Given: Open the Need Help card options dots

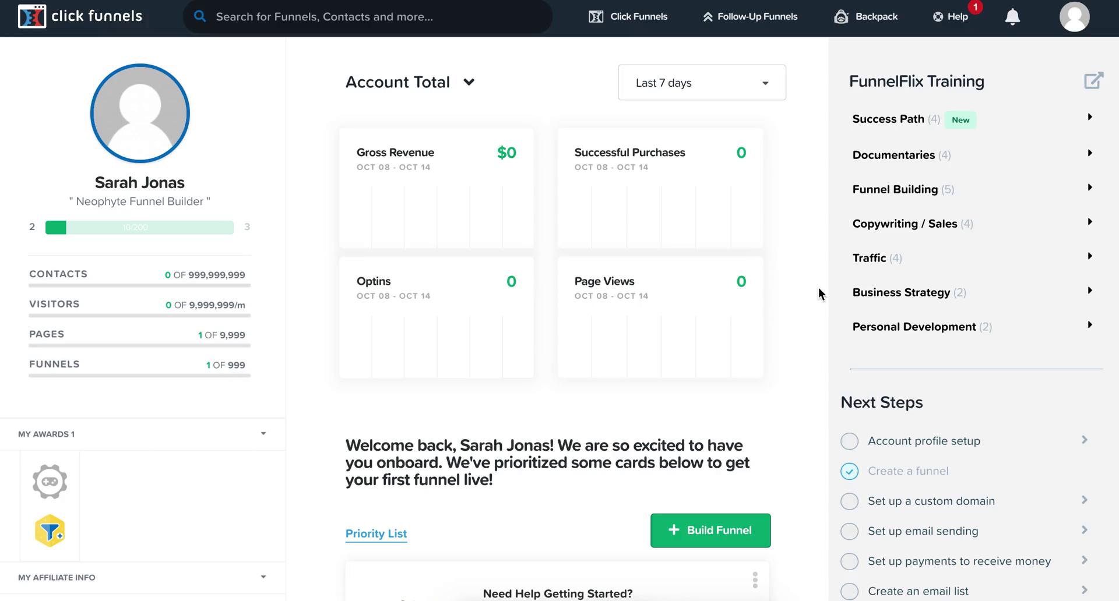Looking at the screenshot, I should pyautogui.click(x=755, y=579).
